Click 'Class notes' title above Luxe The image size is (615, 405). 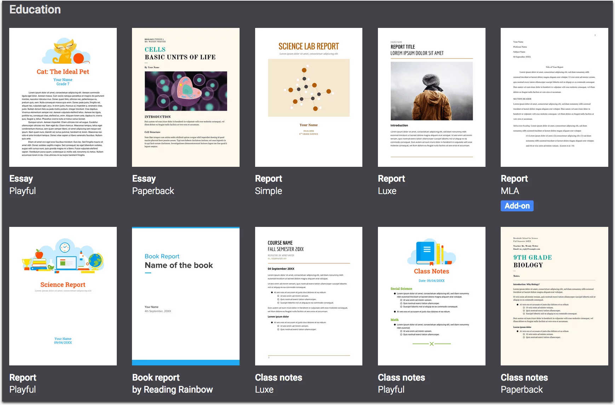tap(278, 377)
